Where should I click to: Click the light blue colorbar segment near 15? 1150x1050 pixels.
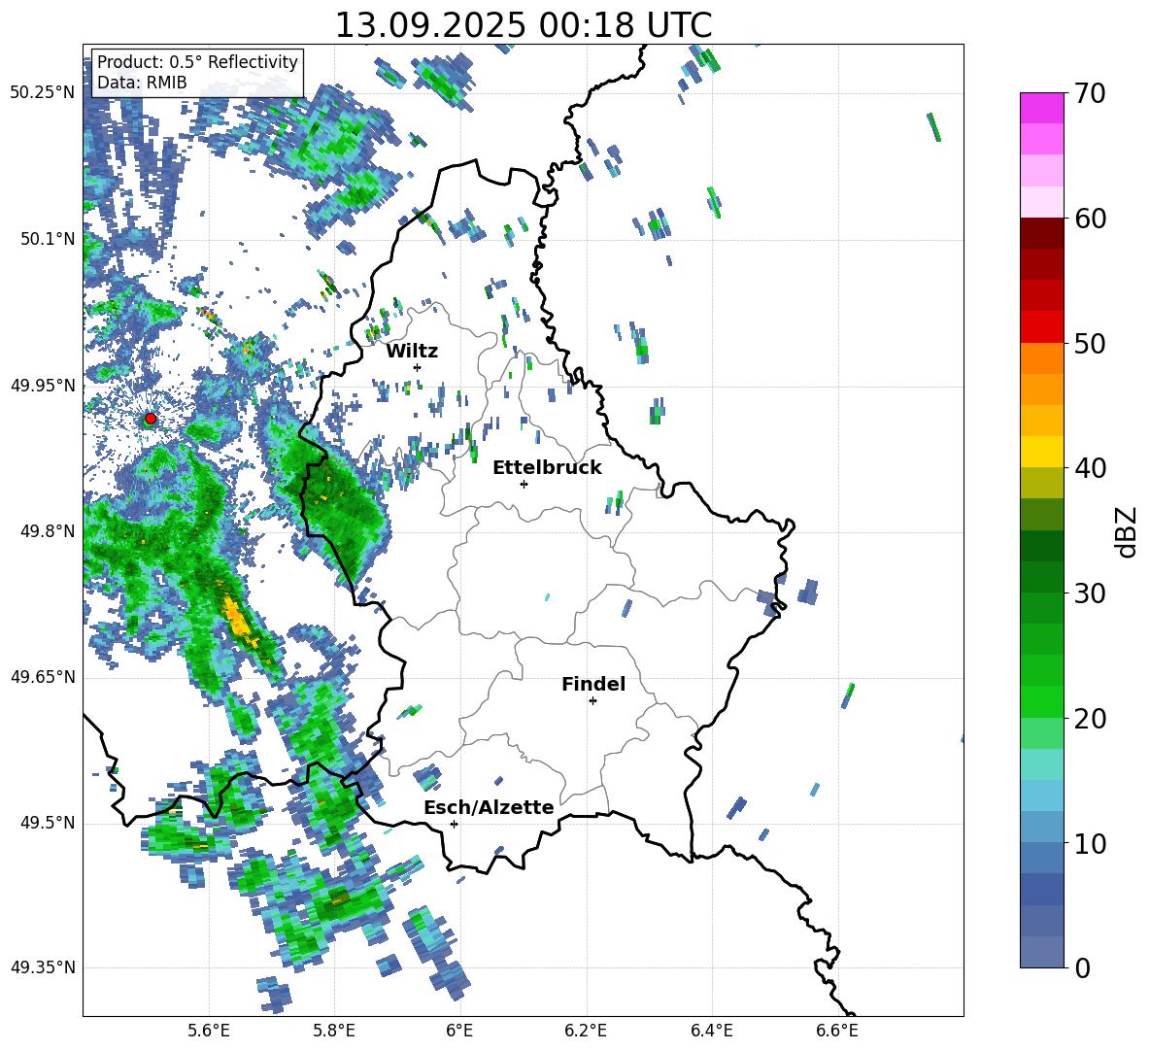click(x=1041, y=796)
